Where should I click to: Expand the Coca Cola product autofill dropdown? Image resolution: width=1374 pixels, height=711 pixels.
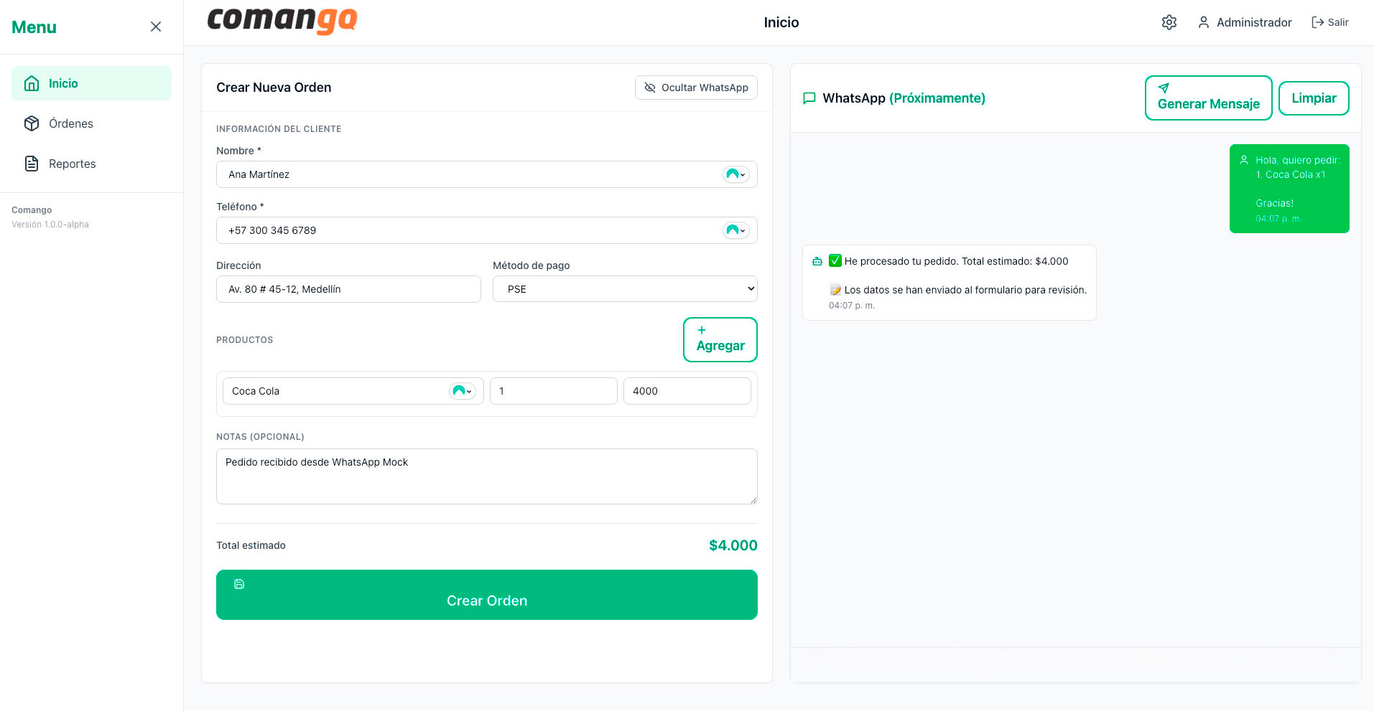[x=462, y=391]
